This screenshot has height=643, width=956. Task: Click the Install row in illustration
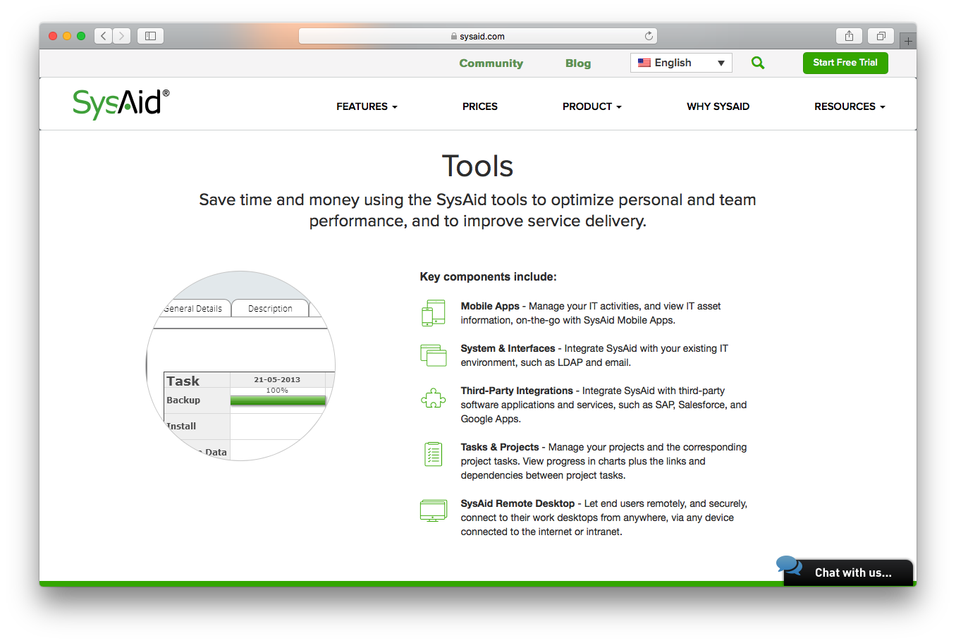pos(182,426)
